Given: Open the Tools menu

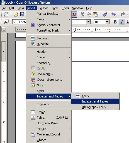Looking at the screenshot, I should pyautogui.click(x=65, y=8).
